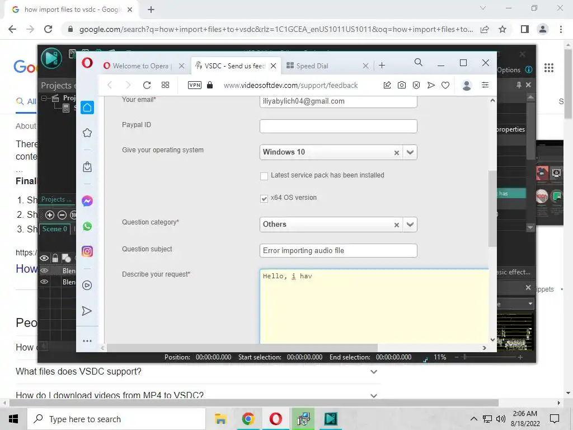Click the VSDC timeline zoom slider
The width and height of the screenshot is (573, 430).
click(465, 357)
